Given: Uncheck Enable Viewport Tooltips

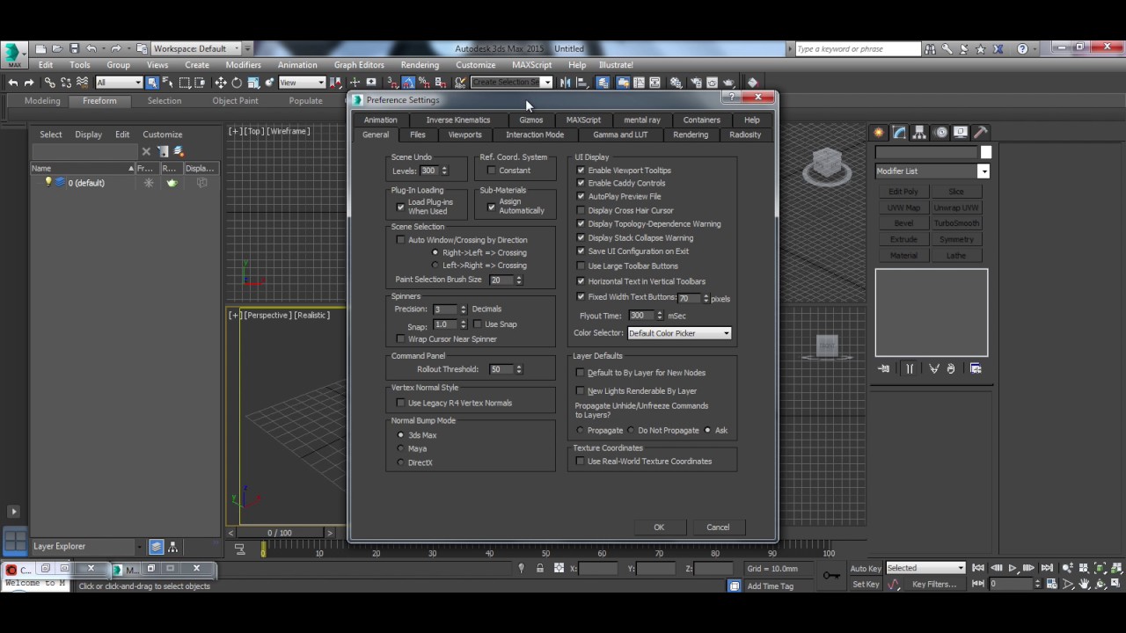Looking at the screenshot, I should coord(581,171).
